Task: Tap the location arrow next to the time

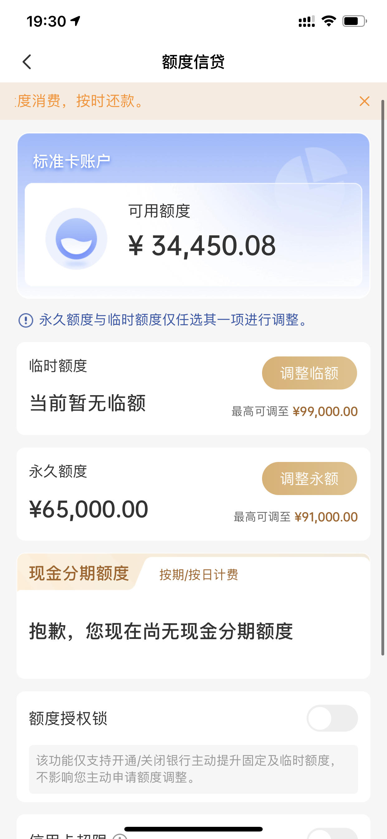Action: coord(75,21)
